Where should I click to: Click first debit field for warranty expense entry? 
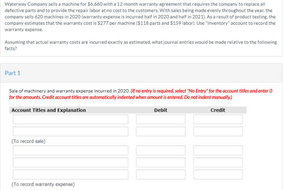(161, 150)
